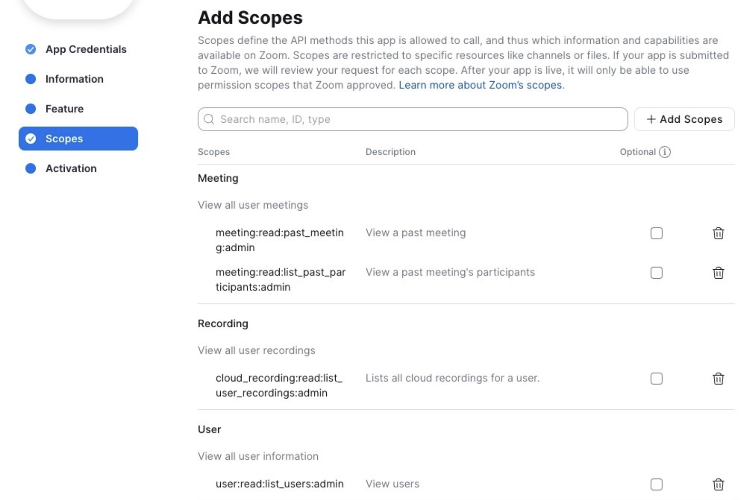Viewport: 749px width, 500px height.
Task: Delete the cloud_recording list_user_recordings scope
Action: [x=718, y=379]
